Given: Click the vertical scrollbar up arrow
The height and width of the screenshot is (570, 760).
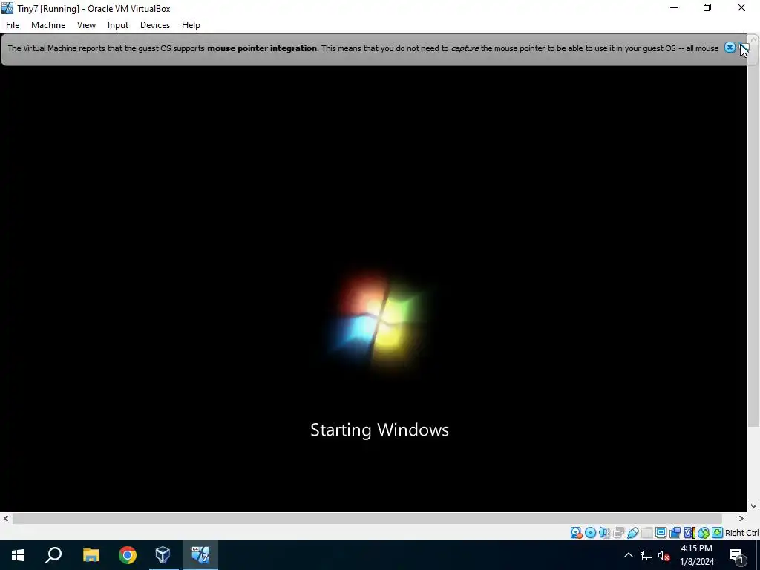Looking at the screenshot, I should [754, 39].
